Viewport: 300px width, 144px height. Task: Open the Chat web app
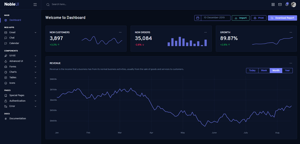[12, 38]
